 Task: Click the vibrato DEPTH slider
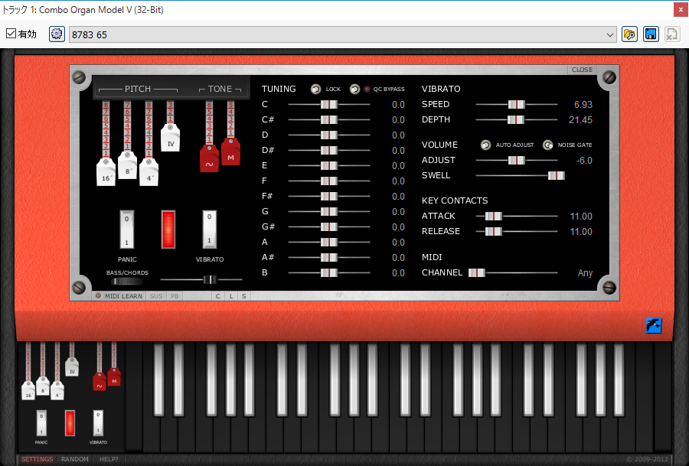[516, 120]
